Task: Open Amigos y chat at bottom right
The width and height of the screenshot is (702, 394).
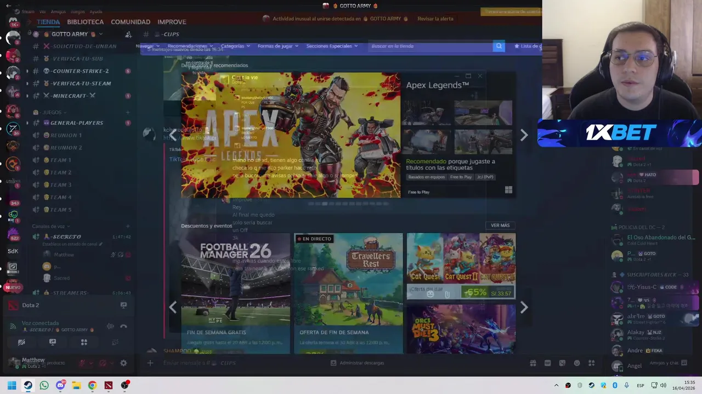Action: (668, 363)
